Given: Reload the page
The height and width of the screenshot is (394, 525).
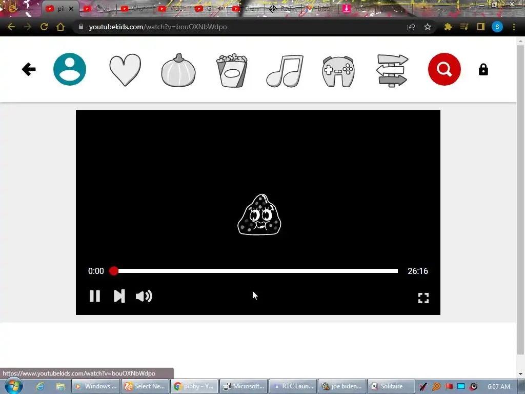Looking at the screenshot, I should [44, 27].
